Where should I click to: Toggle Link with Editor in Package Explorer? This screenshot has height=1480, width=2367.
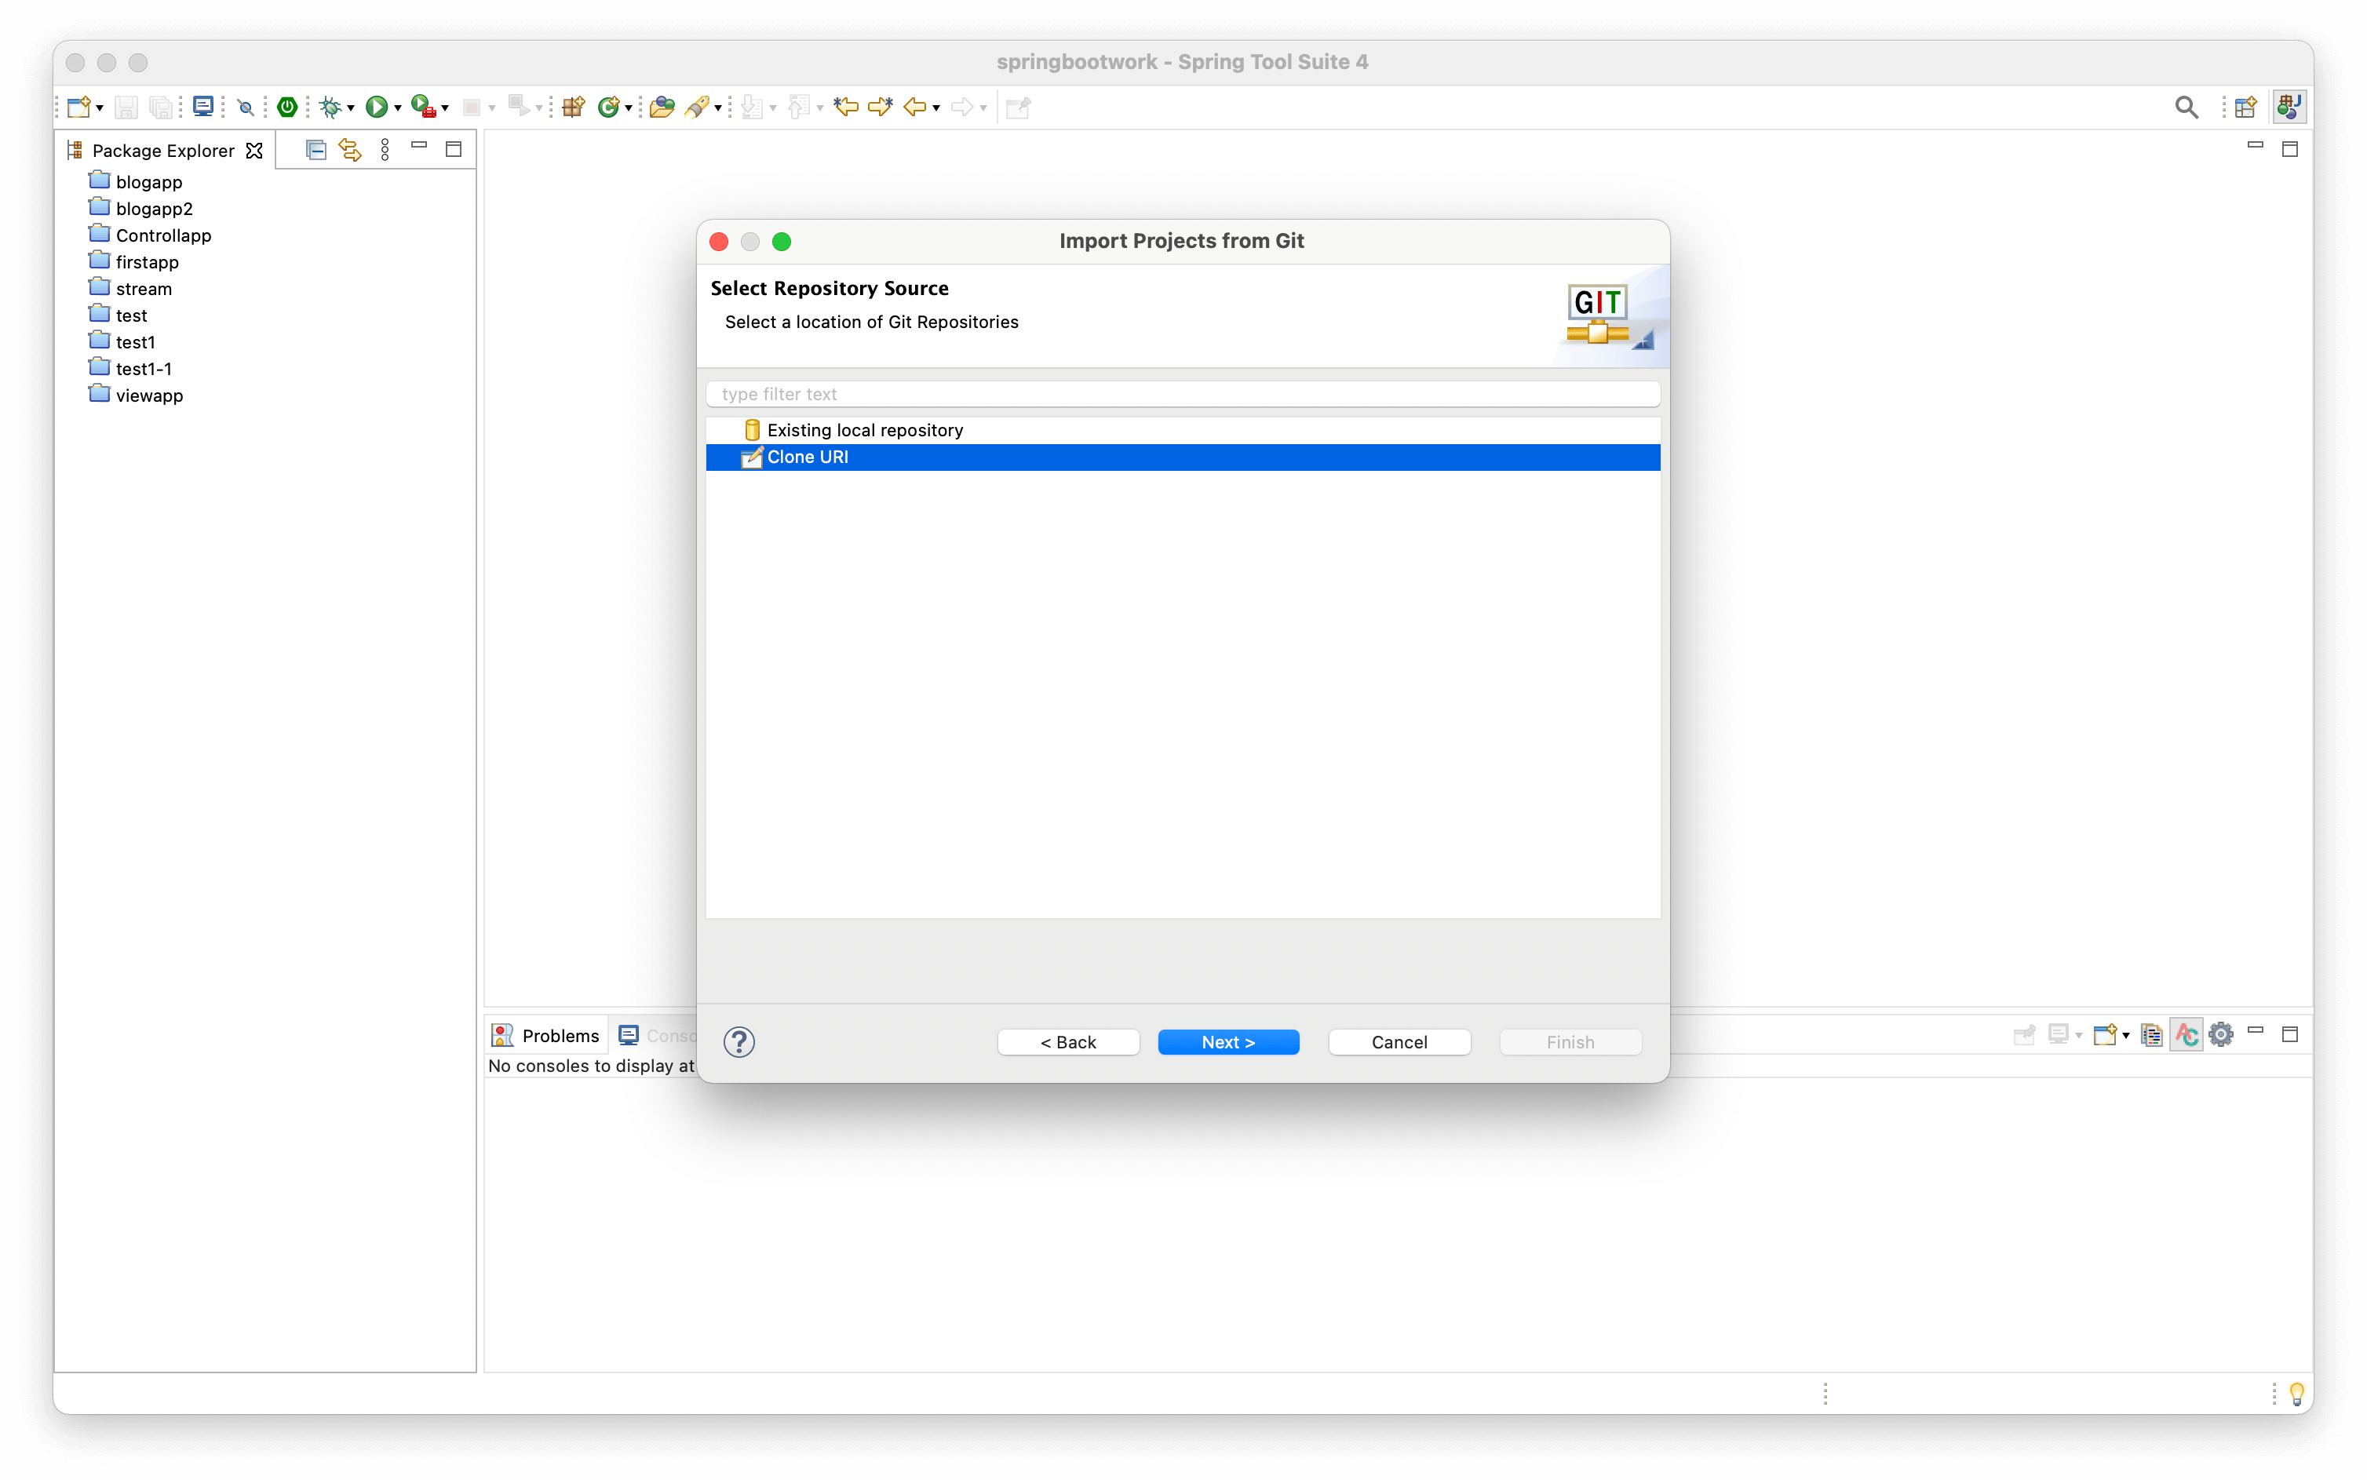[x=349, y=150]
